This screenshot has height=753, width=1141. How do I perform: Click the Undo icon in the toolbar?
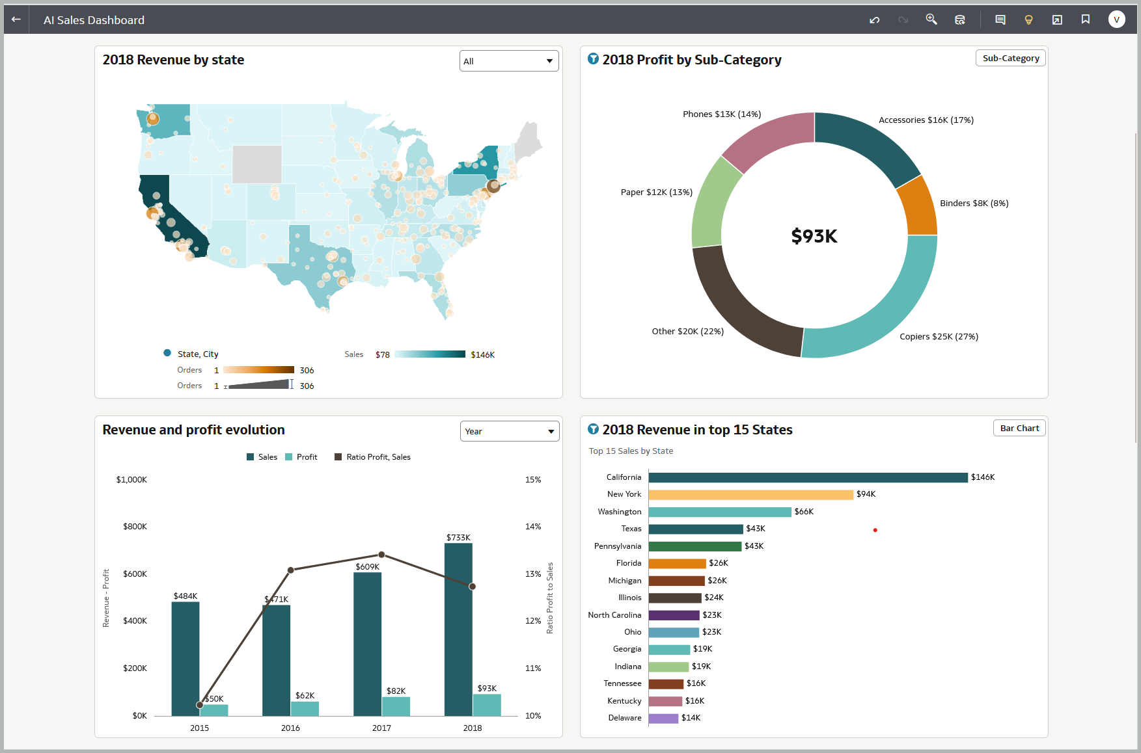pyautogui.click(x=874, y=20)
